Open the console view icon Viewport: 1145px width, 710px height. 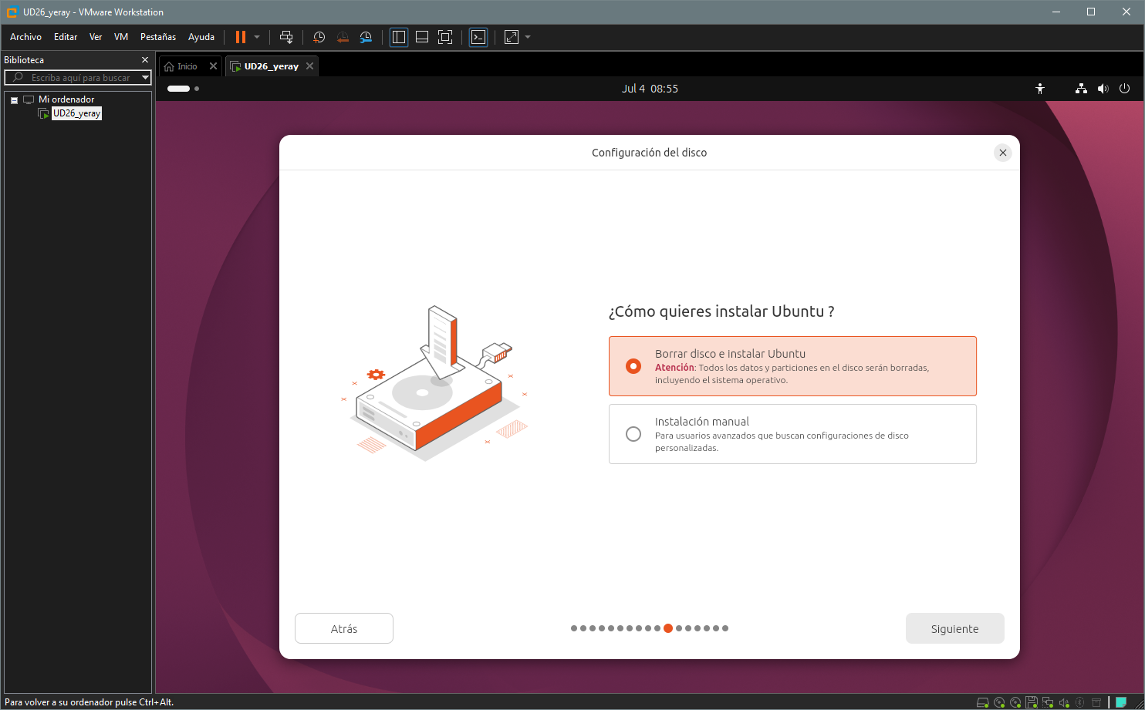(x=478, y=37)
